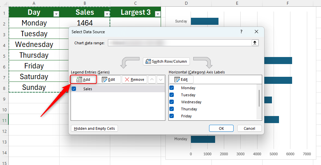Cancel the Select Data Source dialog
The image size is (321, 165).
[249, 128]
